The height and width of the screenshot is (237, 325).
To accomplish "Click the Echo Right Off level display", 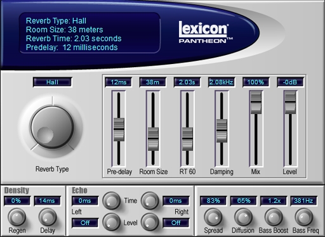I will 176,223.
